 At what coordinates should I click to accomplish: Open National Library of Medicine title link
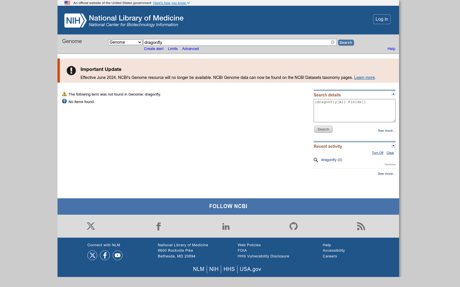136,18
